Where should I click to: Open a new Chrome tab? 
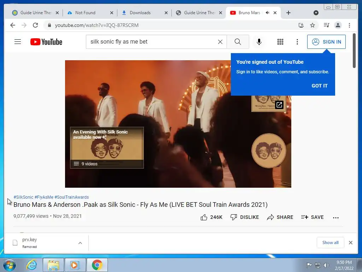[x=288, y=13]
